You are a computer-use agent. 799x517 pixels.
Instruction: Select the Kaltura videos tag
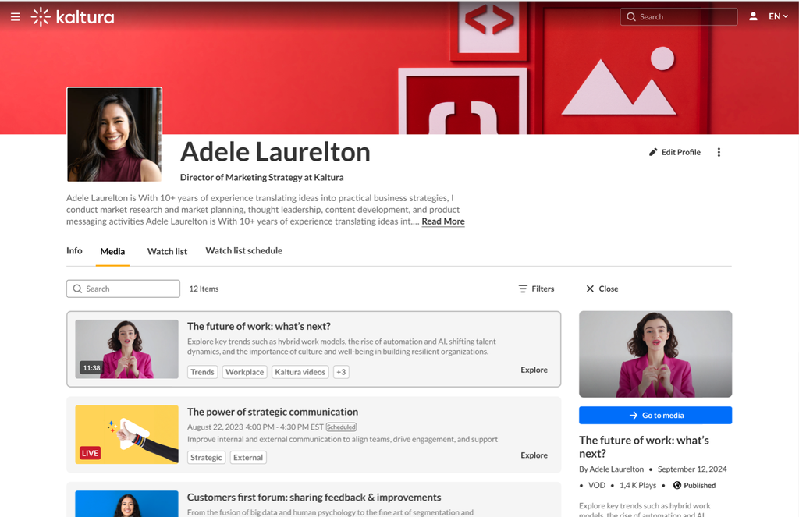coord(300,372)
